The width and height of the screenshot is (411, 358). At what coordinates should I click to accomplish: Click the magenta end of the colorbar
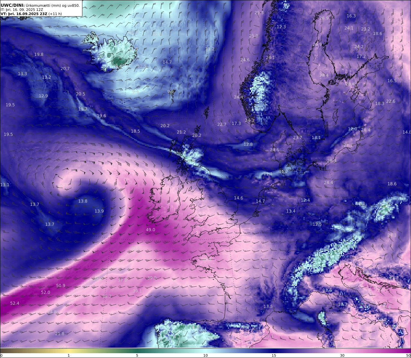pyautogui.click(x=406, y=351)
